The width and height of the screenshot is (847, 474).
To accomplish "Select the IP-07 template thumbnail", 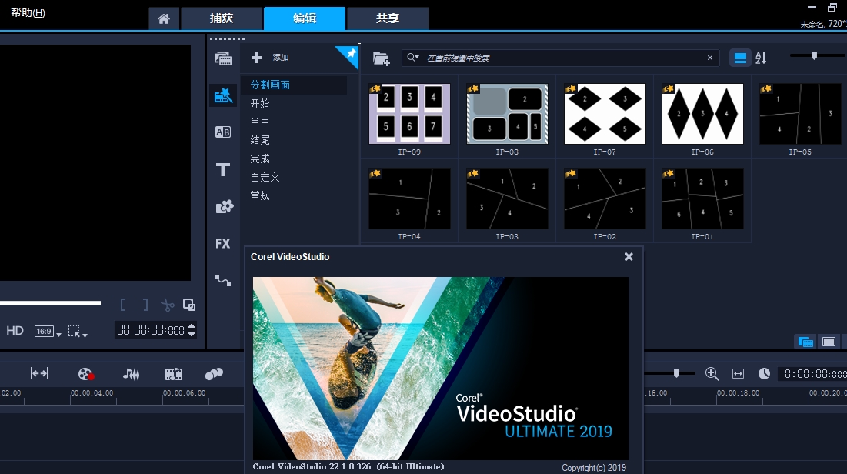I will click(605, 114).
